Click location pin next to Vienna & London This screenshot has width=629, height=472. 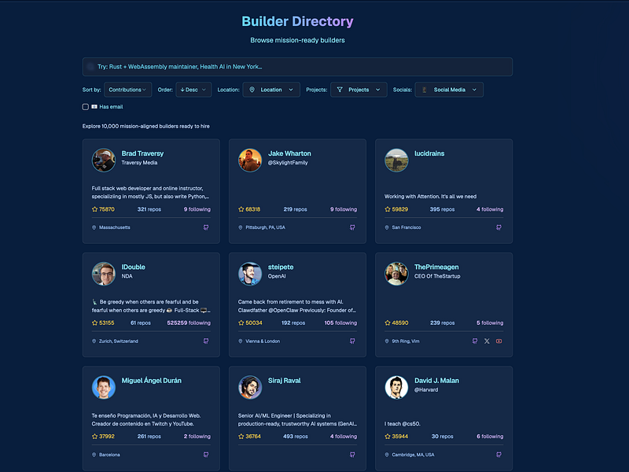click(241, 341)
